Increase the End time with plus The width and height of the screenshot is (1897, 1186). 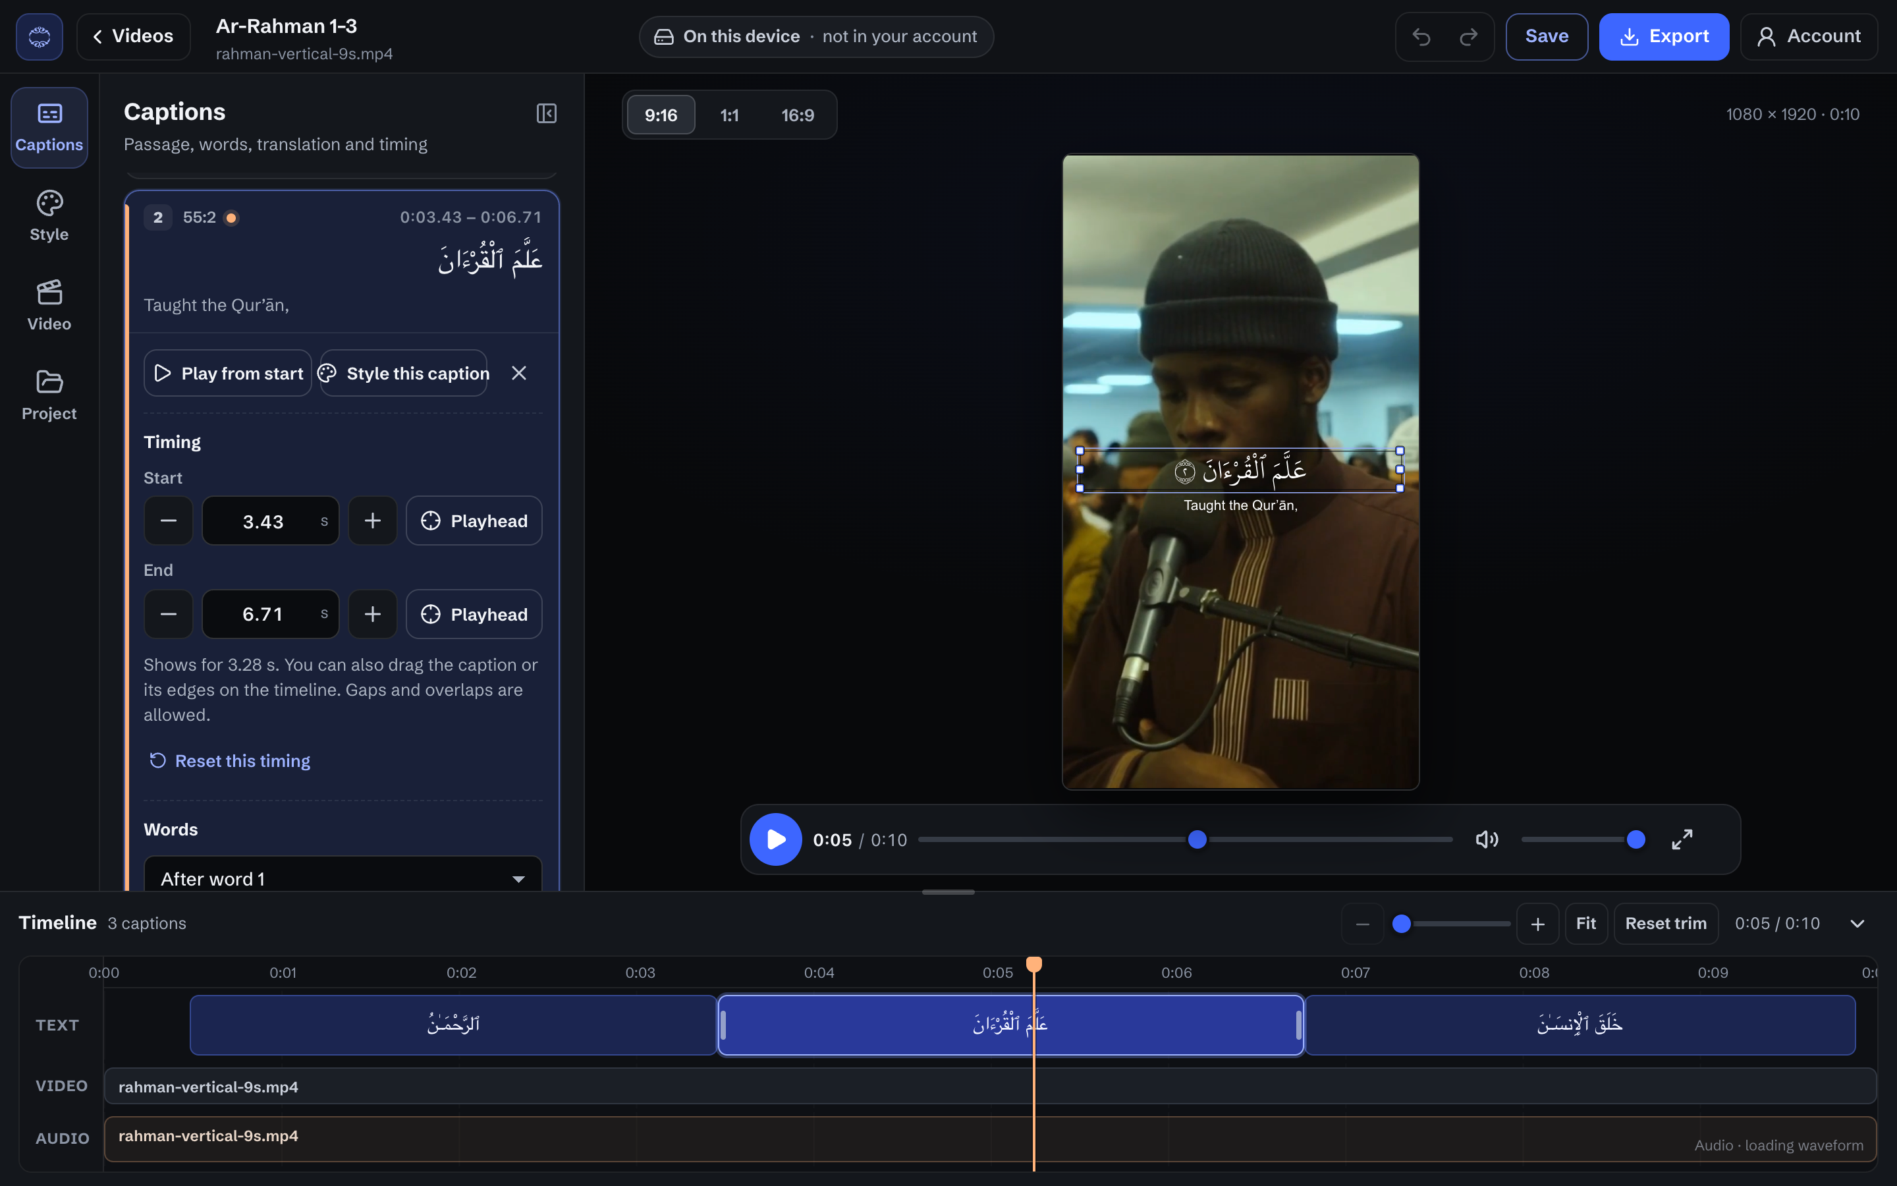372,614
